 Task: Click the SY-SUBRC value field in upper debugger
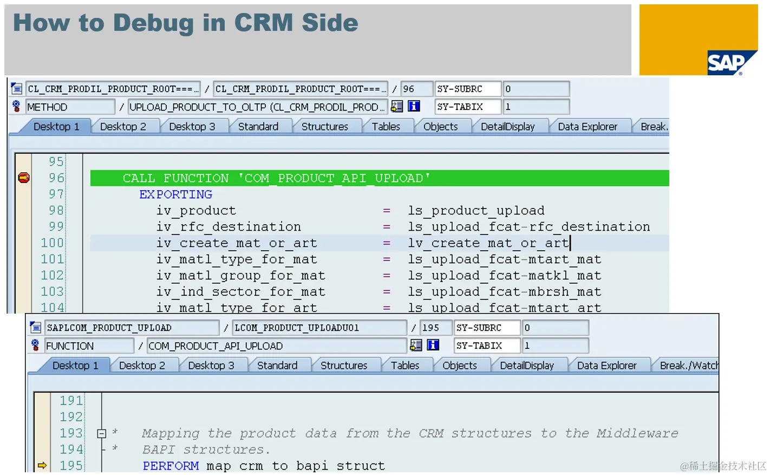(536, 88)
